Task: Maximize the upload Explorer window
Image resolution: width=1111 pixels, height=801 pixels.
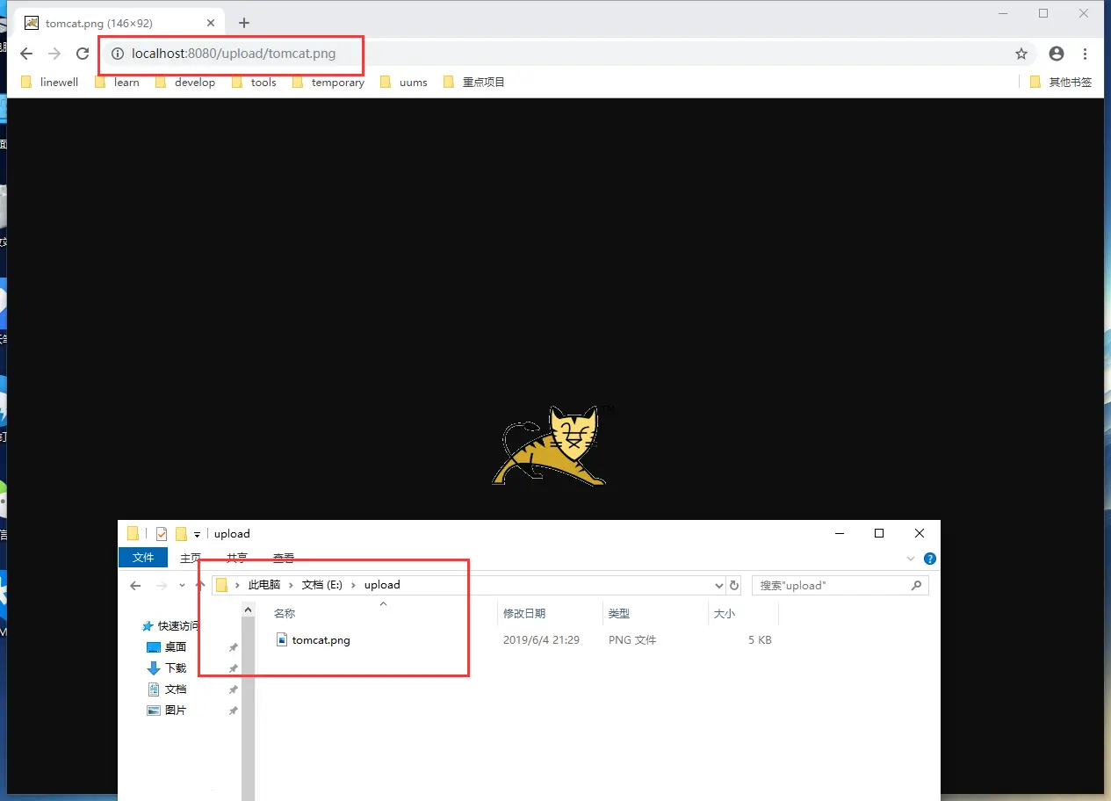Action: tap(879, 533)
